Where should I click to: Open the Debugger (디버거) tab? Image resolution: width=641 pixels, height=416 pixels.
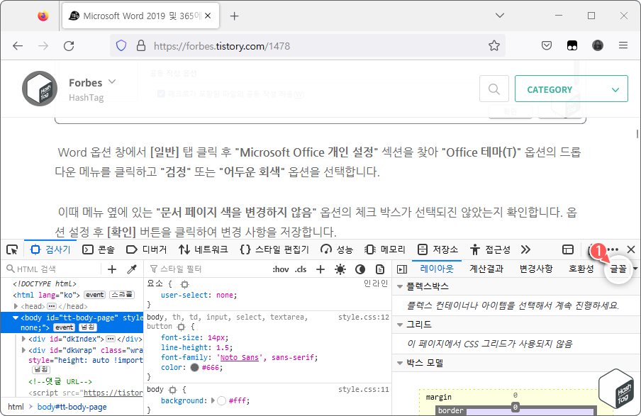point(146,249)
